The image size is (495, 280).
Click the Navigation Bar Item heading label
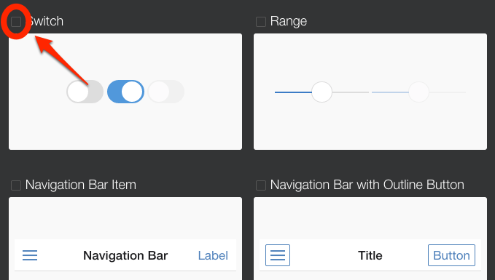point(81,185)
